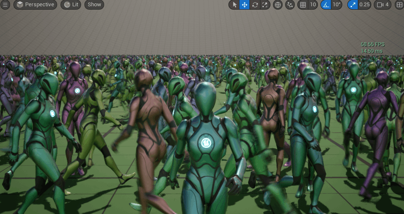Switch to the Rotate tool
404x214 pixels.
point(255,5)
